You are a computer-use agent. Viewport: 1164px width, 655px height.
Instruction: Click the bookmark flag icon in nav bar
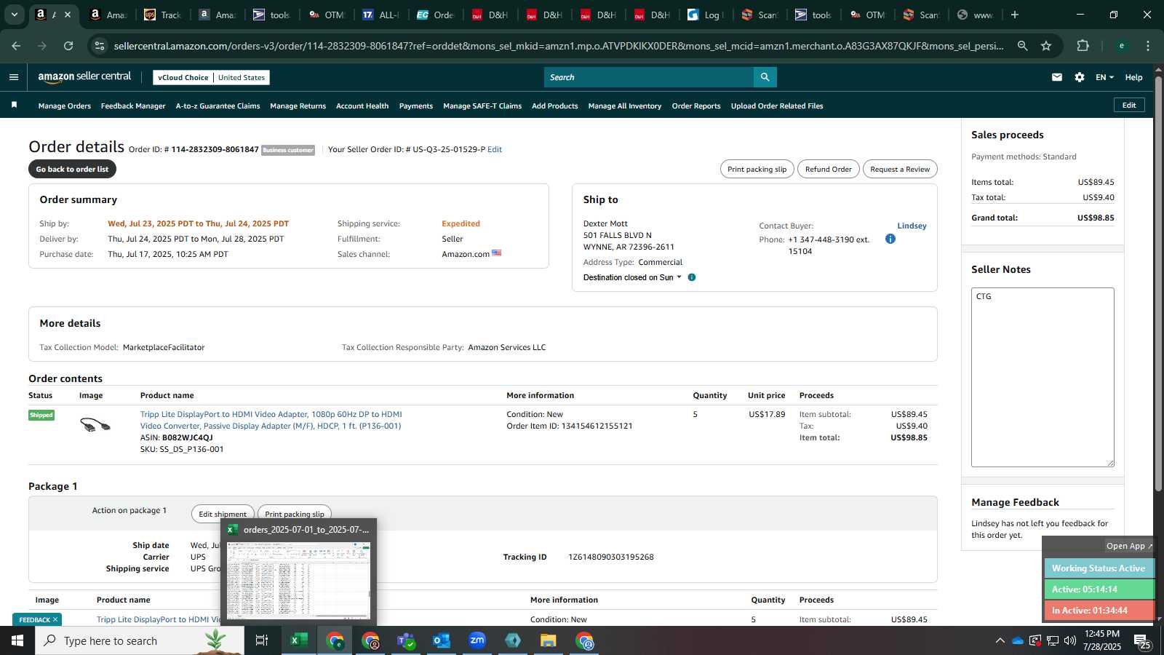14,106
